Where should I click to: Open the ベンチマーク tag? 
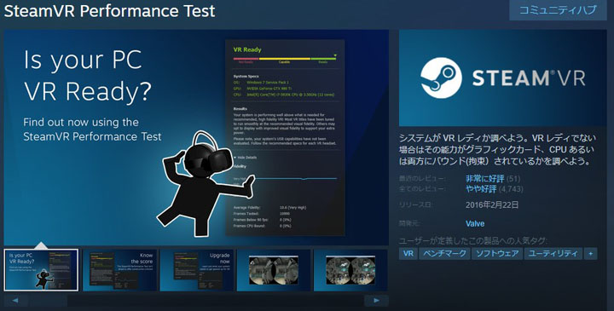[x=444, y=254]
